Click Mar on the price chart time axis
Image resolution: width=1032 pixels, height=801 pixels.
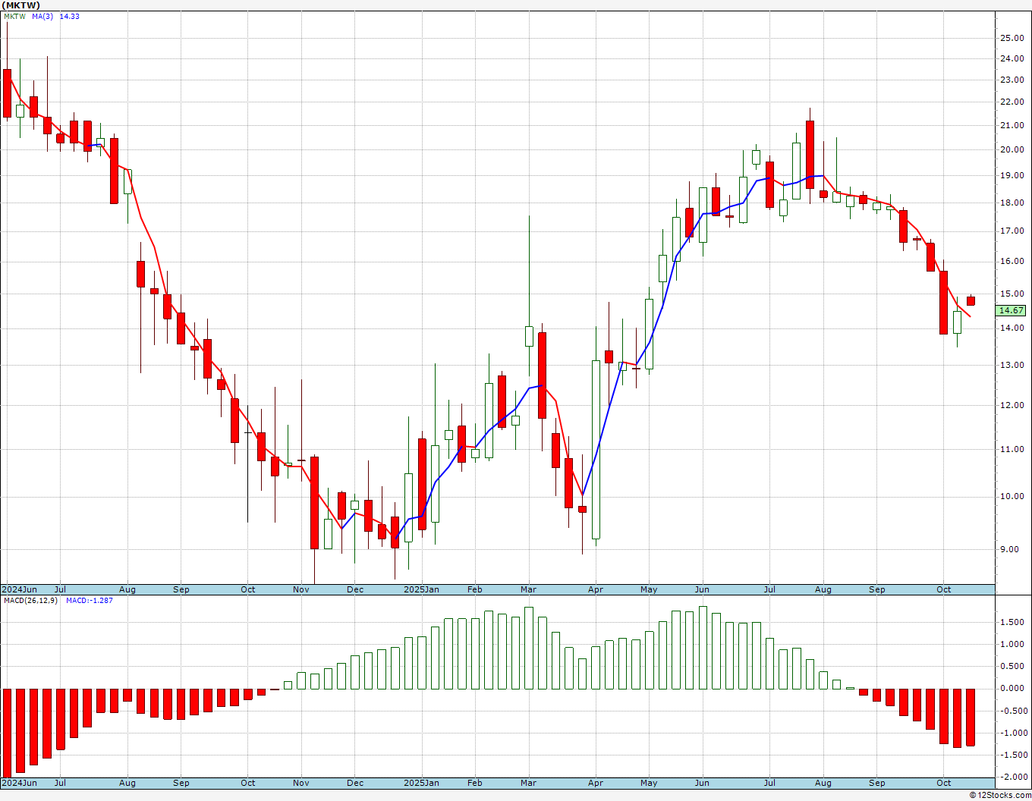tap(529, 589)
